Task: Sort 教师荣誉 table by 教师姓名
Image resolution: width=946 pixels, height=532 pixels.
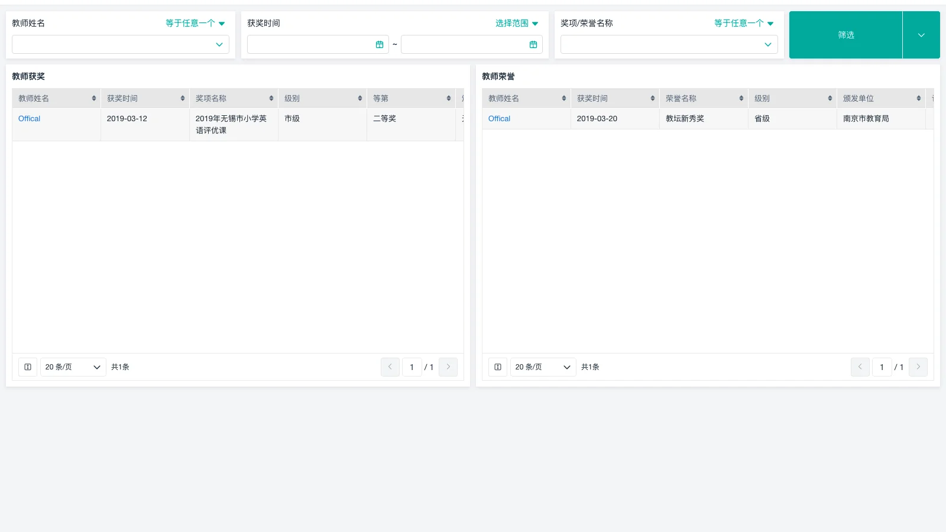Action: [x=564, y=98]
